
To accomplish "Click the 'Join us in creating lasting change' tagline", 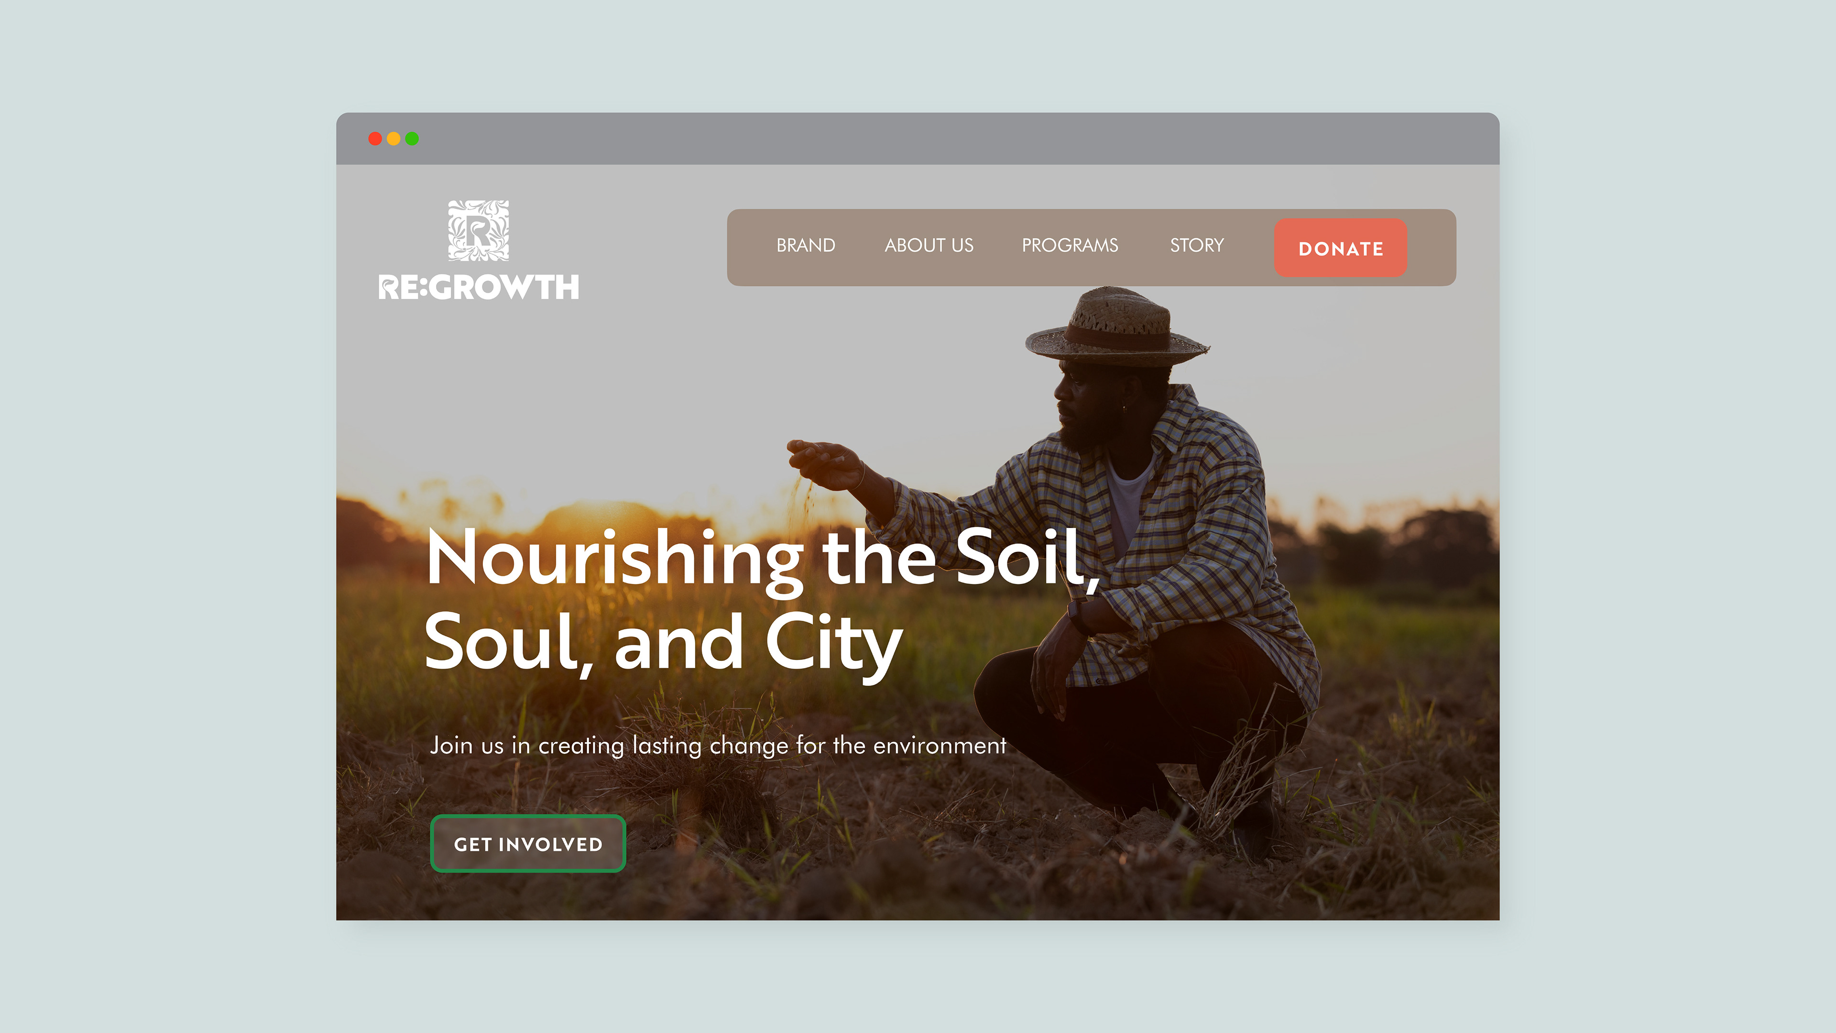I will point(718,746).
